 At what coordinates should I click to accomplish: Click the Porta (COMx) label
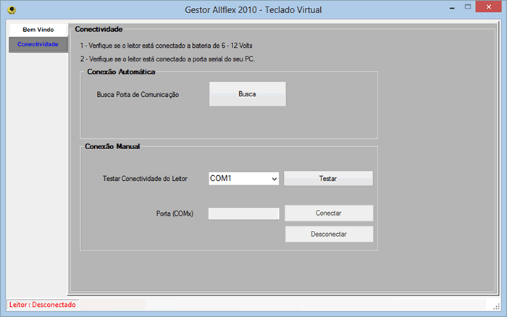tap(175, 214)
